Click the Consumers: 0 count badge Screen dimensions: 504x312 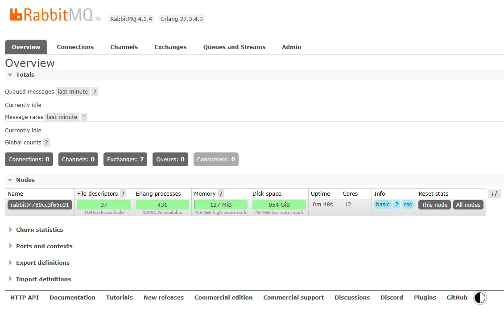coord(216,160)
